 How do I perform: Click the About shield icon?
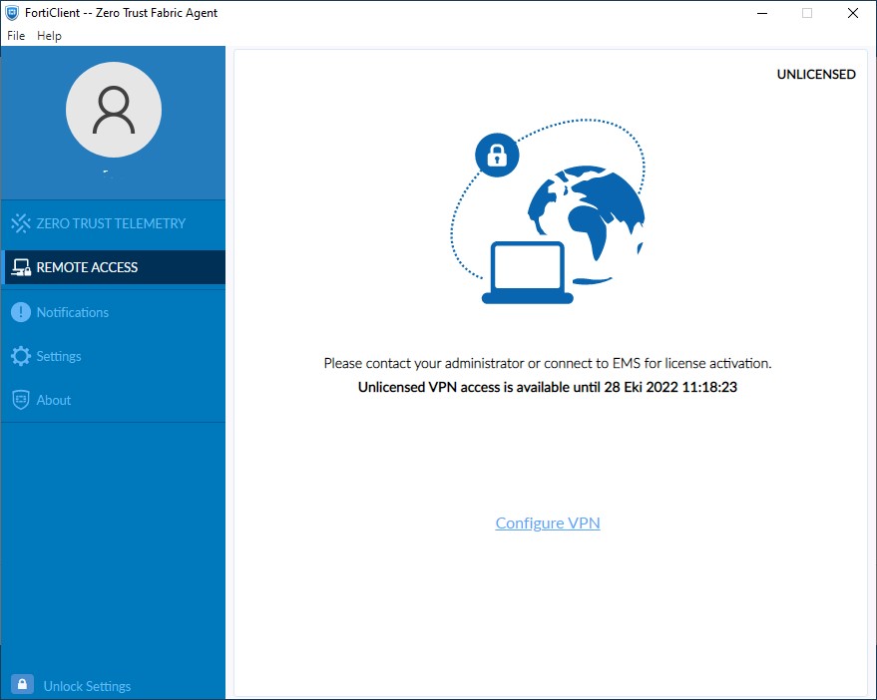click(21, 400)
